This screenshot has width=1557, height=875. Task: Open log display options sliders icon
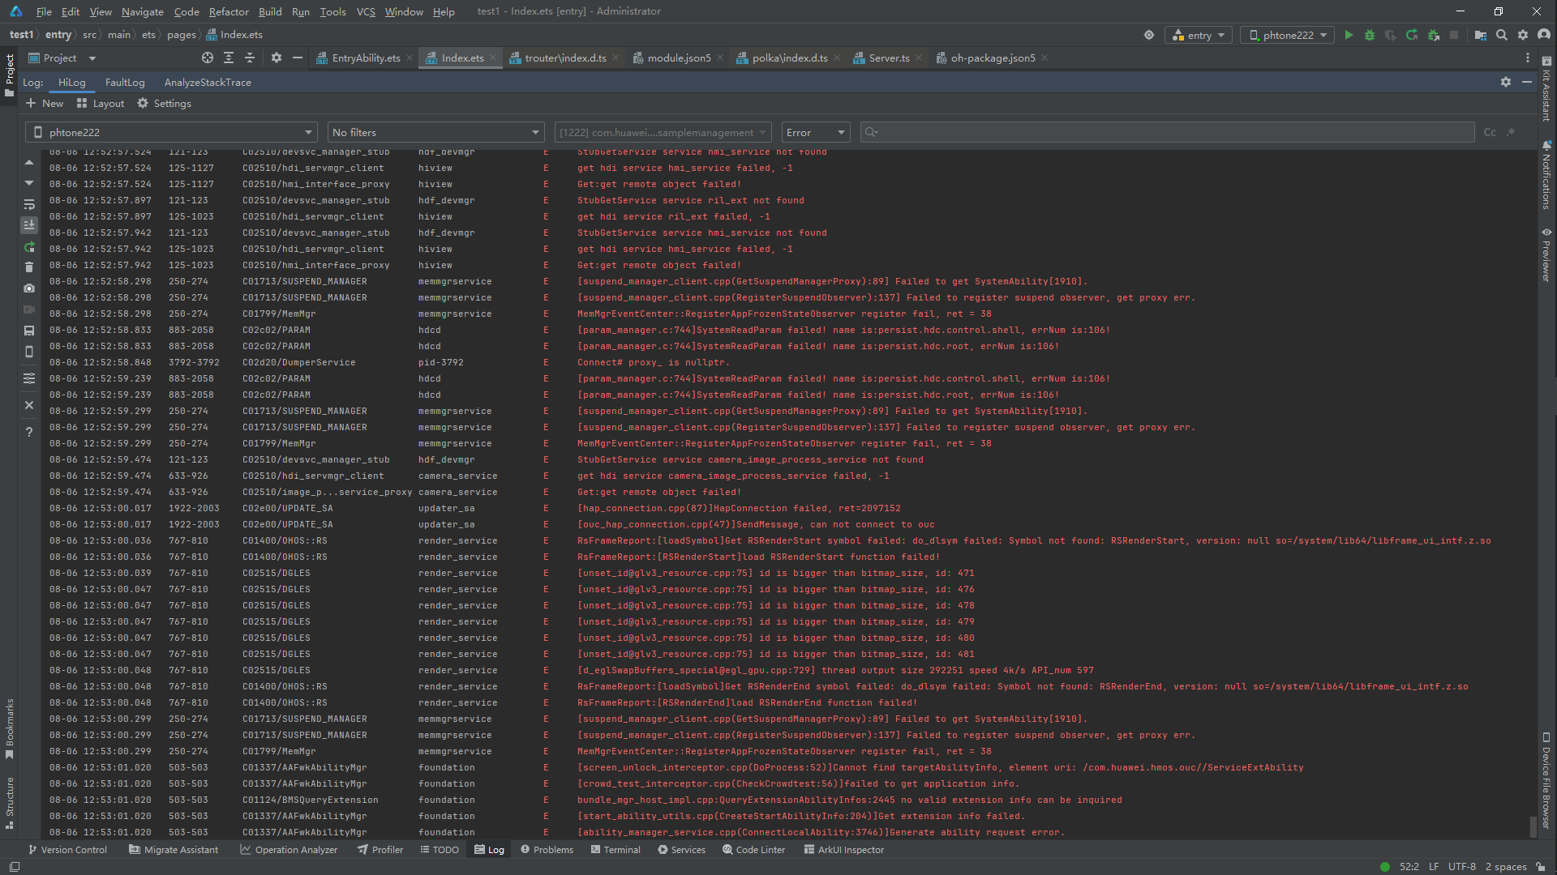[29, 378]
